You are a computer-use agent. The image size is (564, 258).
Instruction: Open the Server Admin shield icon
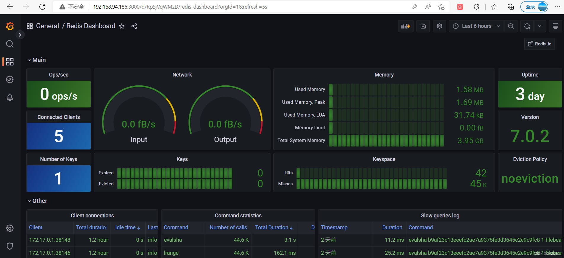[10, 246]
